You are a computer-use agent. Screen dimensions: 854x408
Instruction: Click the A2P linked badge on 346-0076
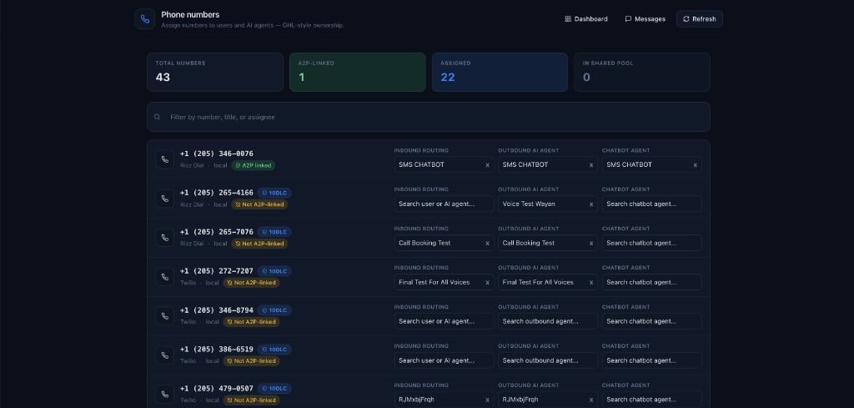tap(254, 165)
